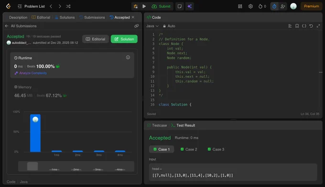
Task: Toggle the timer stopwatch icon
Action: point(274,6)
